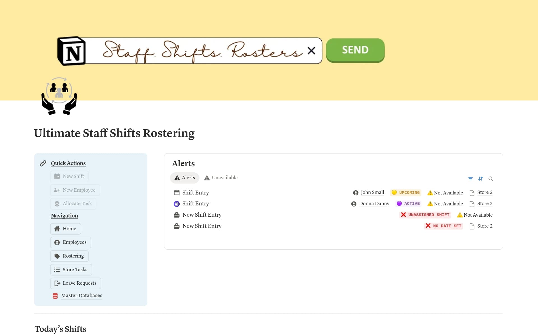This screenshot has width=538, height=336.
Task: Open the search in the Alerts view
Action: (491, 179)
